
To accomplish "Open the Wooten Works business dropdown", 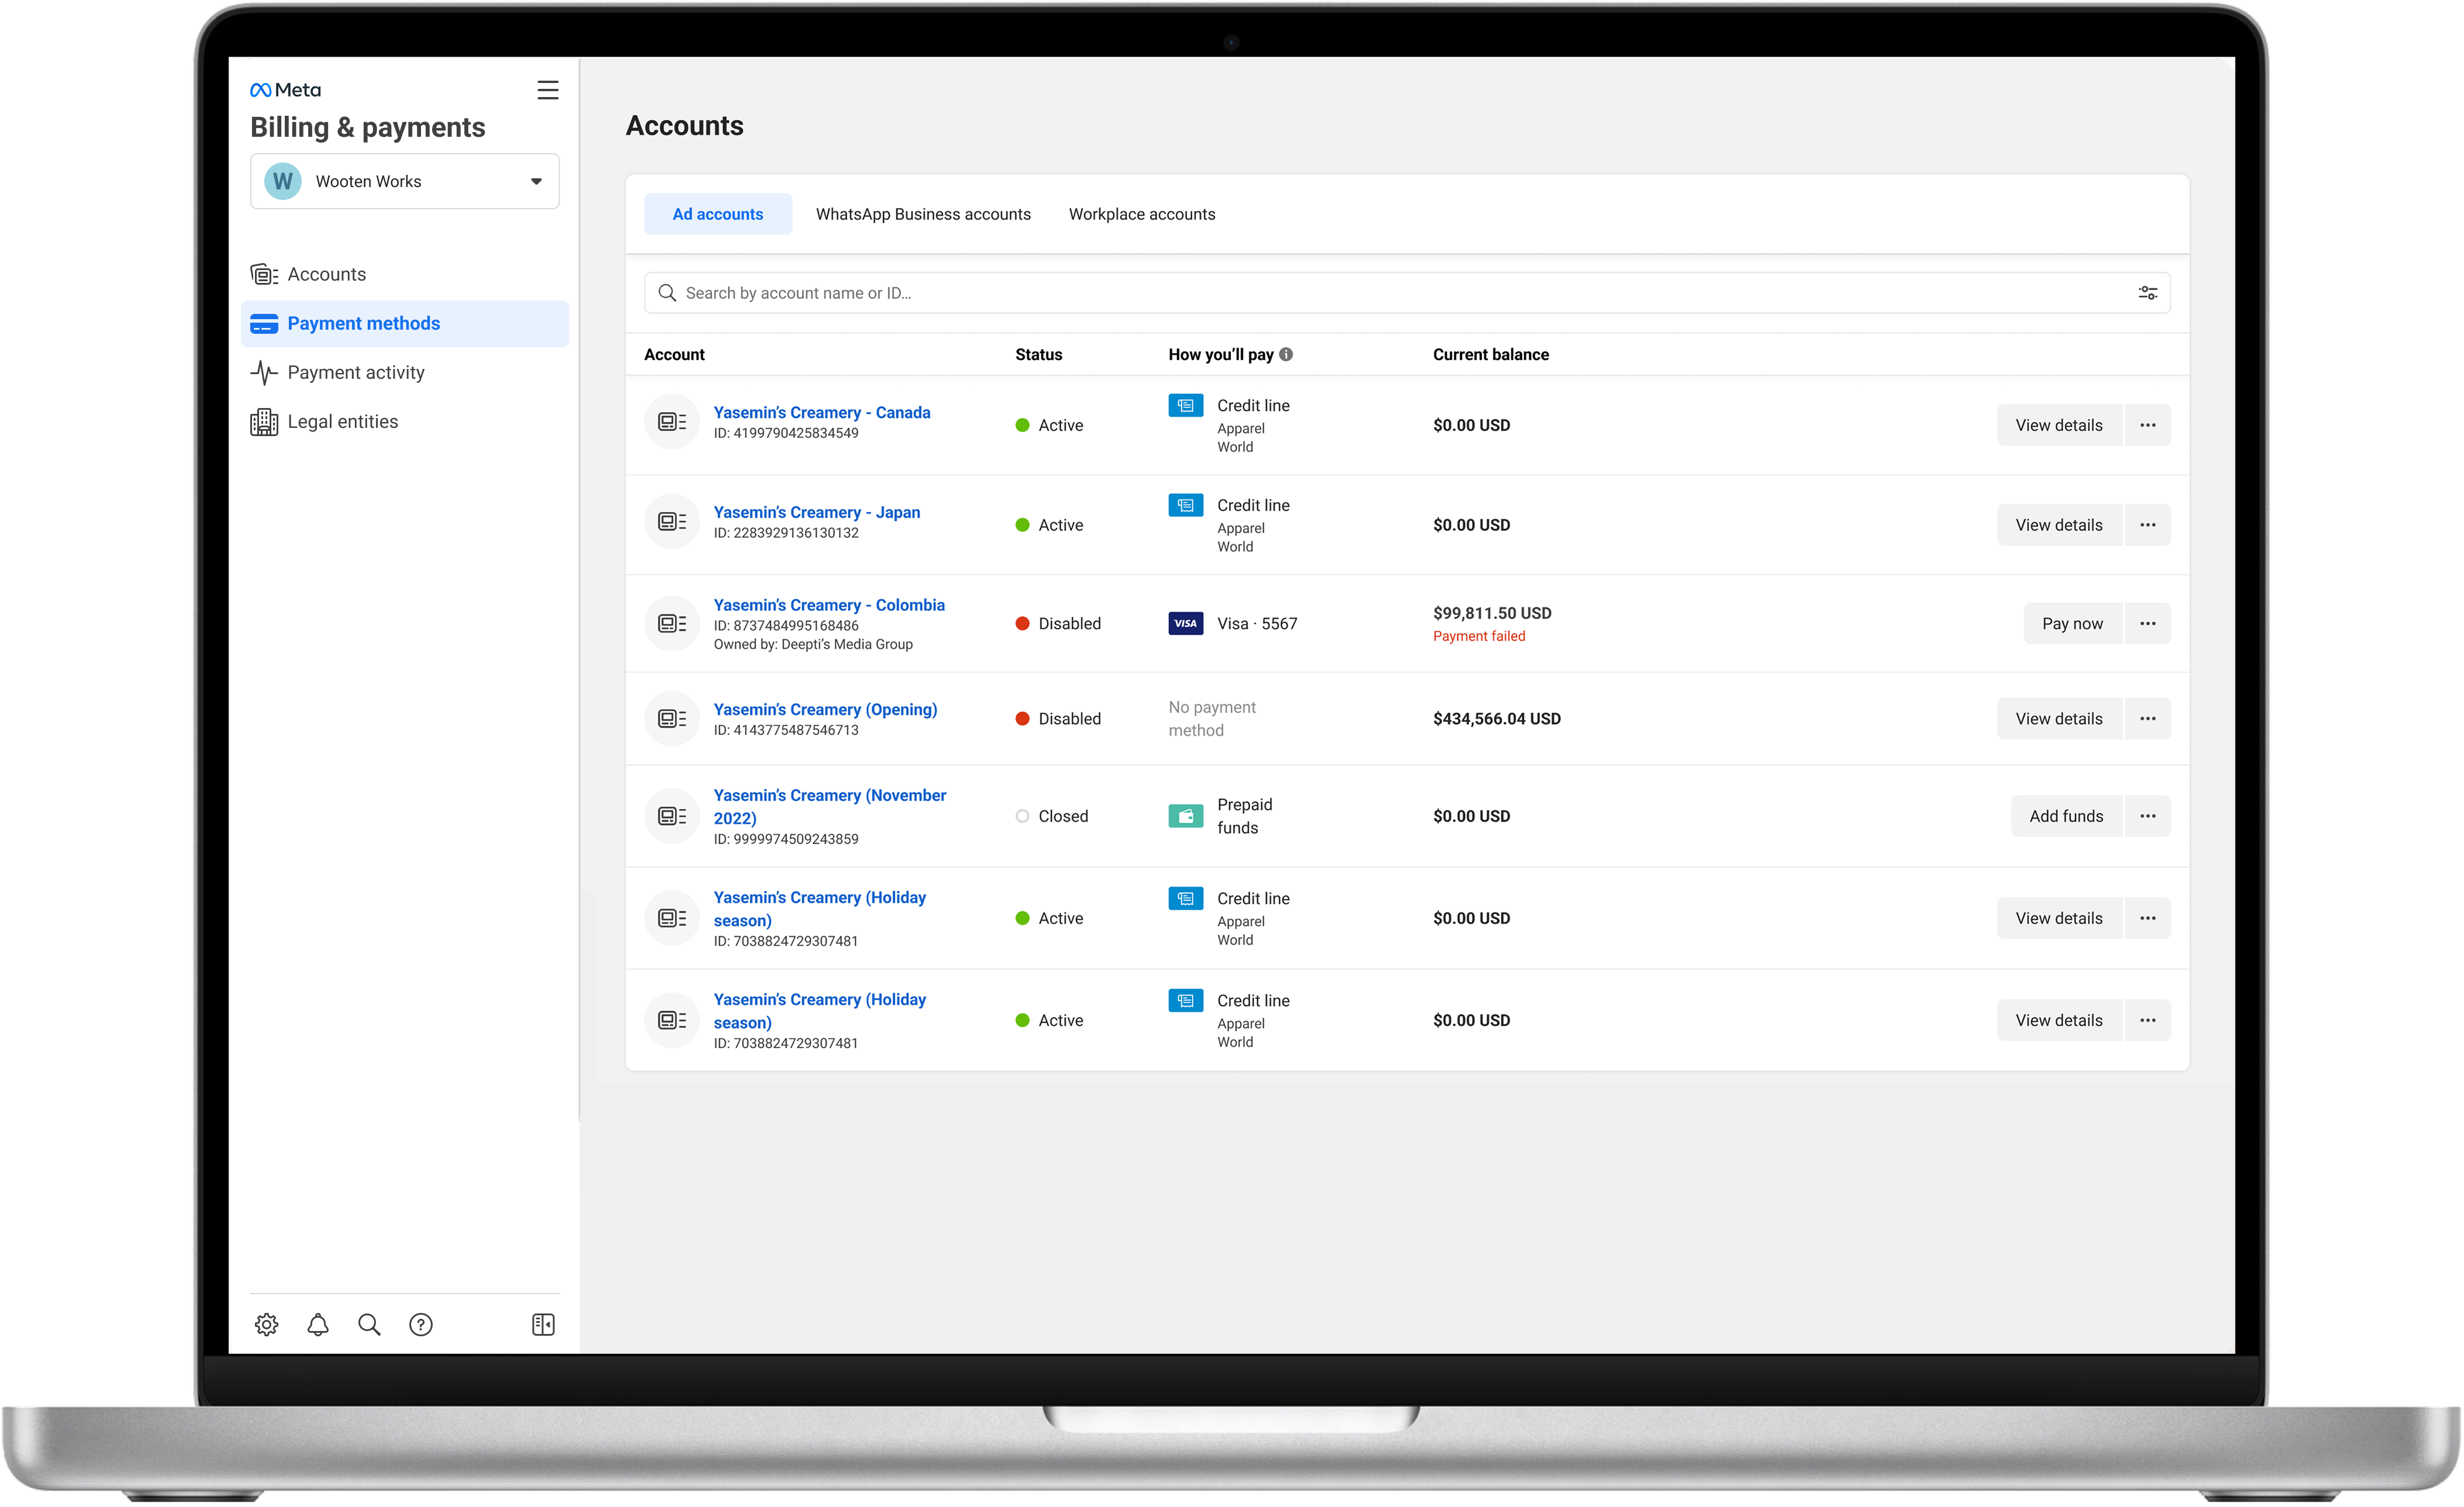I will [x=404, y=181].
